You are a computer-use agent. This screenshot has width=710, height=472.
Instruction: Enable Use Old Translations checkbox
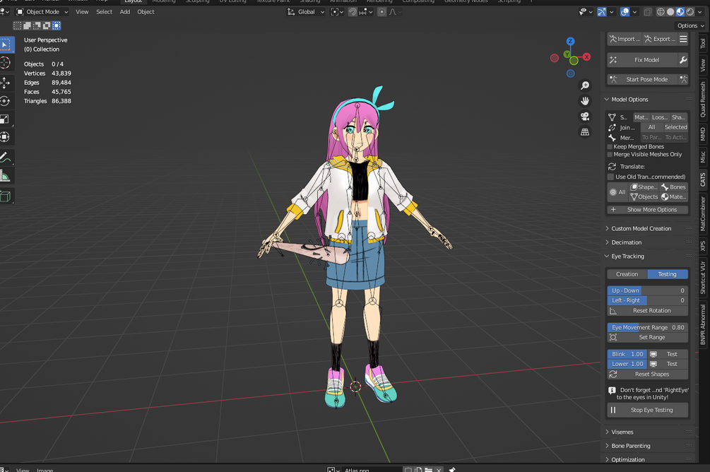pos(610,177)
